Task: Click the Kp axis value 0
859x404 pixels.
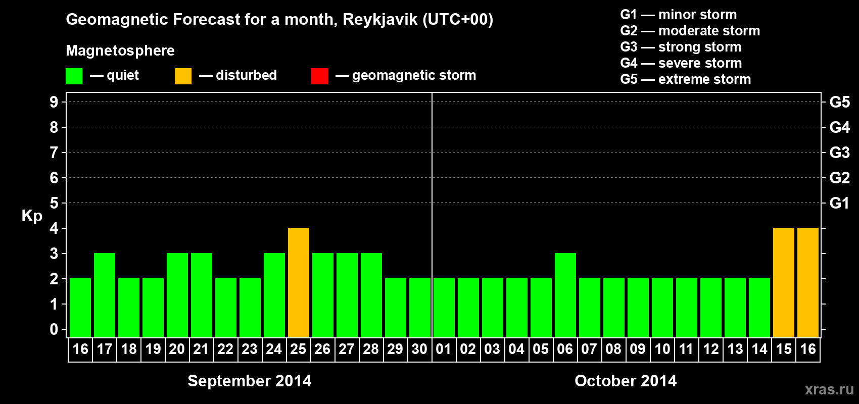Action: pyautogui.click(x=54, y=329)
